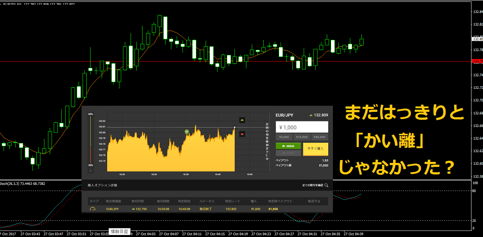Screen dimensions: 483x237
Task: Click the green HIGH arrow icon beside chart
Action: (x=242, y=120)
